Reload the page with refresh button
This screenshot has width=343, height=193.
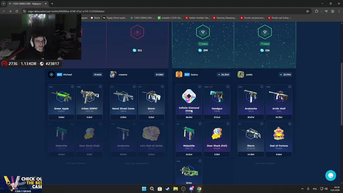17,11
